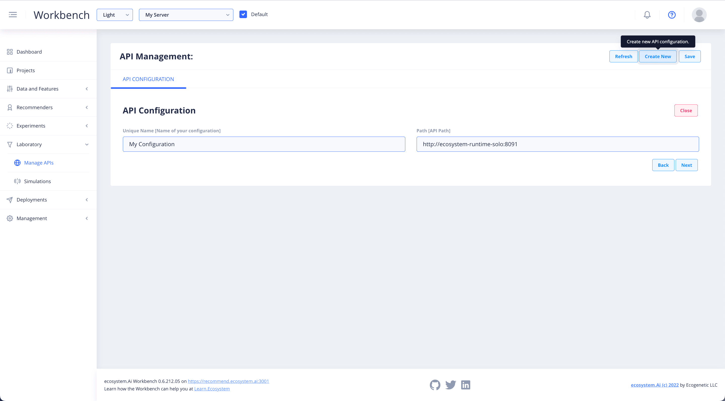Open the hamburger navigation menu
The width and height of the screenshot is (725, 401).
pos(13,15)
